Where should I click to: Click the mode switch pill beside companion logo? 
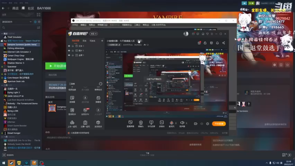coord(94,34)
